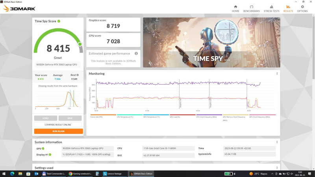Click the GPU green check icon in System information

43,149
